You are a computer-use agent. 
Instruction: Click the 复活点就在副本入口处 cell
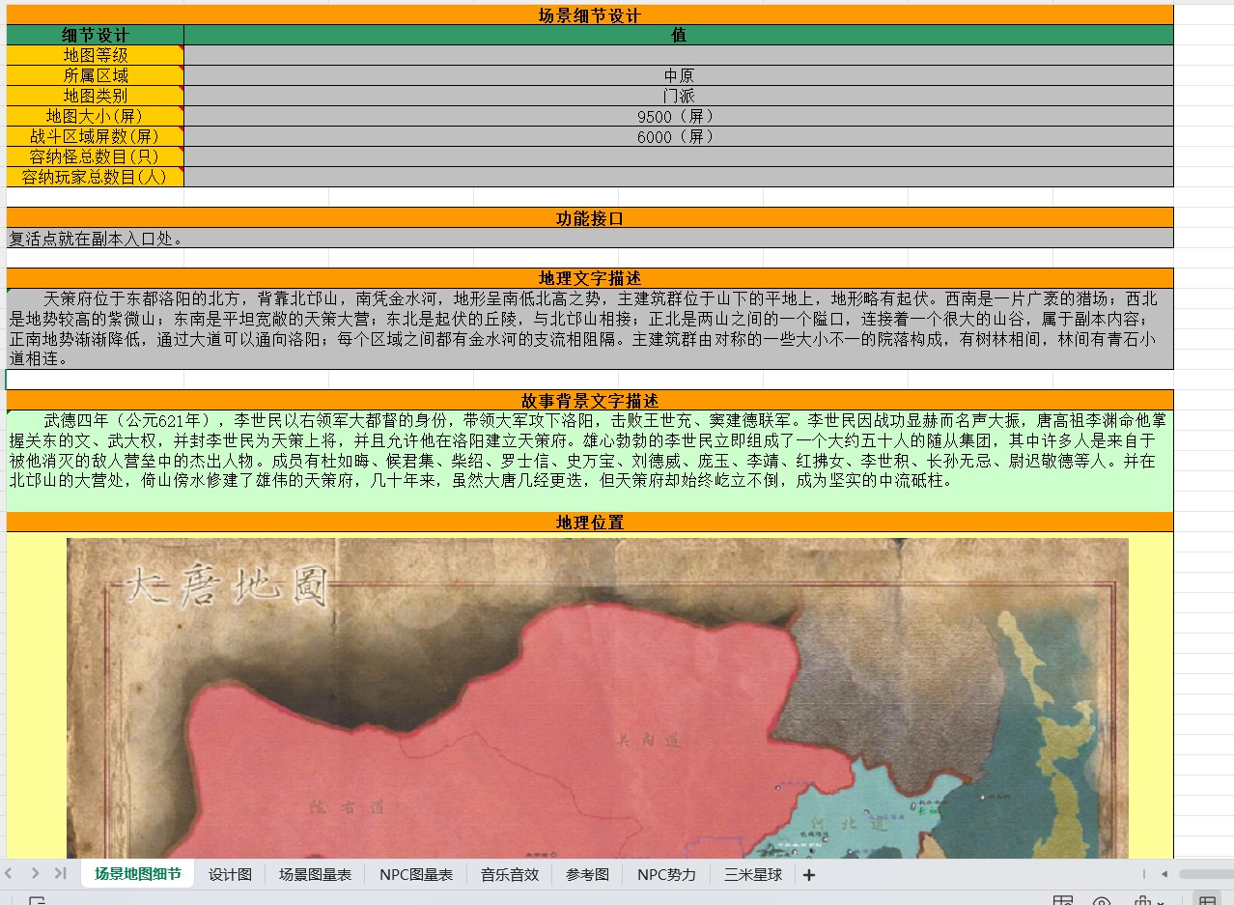(x=590, y=238)
